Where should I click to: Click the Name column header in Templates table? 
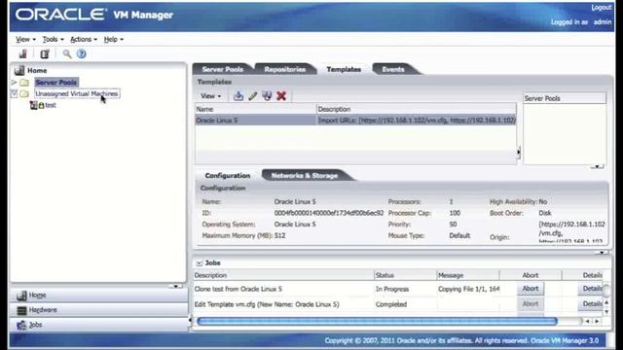coord(255,109)
